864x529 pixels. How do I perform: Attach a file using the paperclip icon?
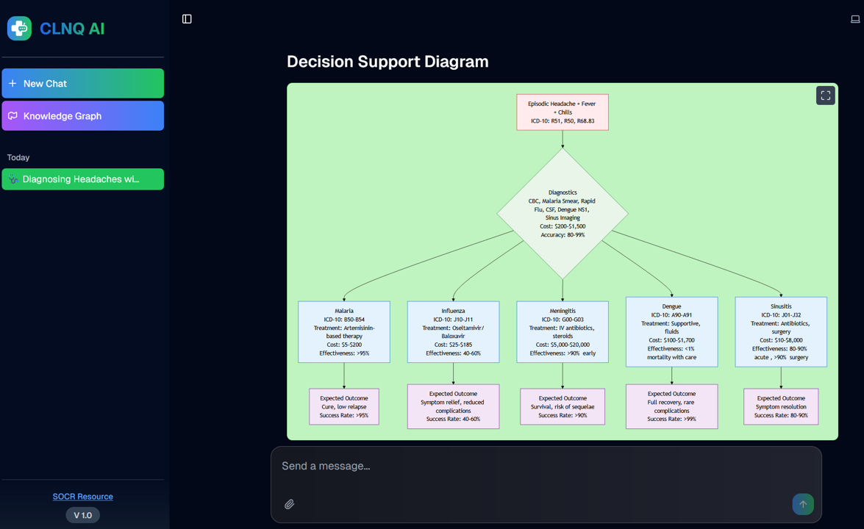(288, 504)
